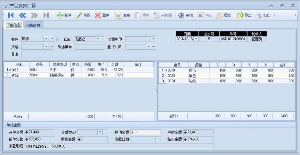Open the 日期 date picker dropdown

[196, 39]
